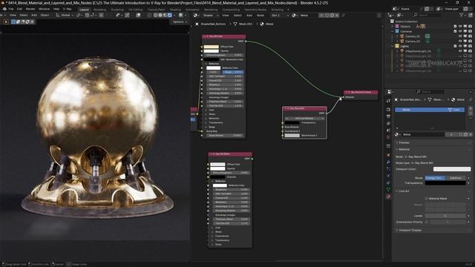Open the outliner filter dropdown
This screenshot has height=267, width=475.
[463, 15]
